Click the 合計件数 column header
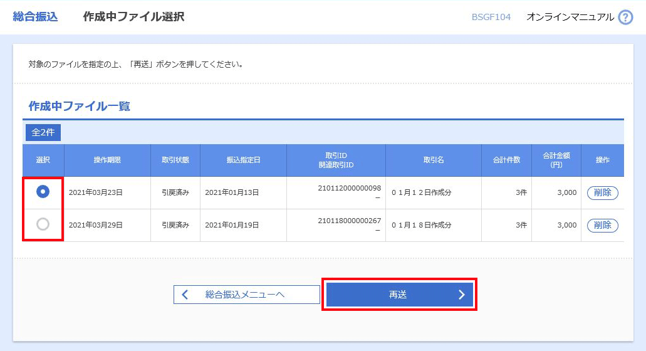 click(x=506, y=160)
